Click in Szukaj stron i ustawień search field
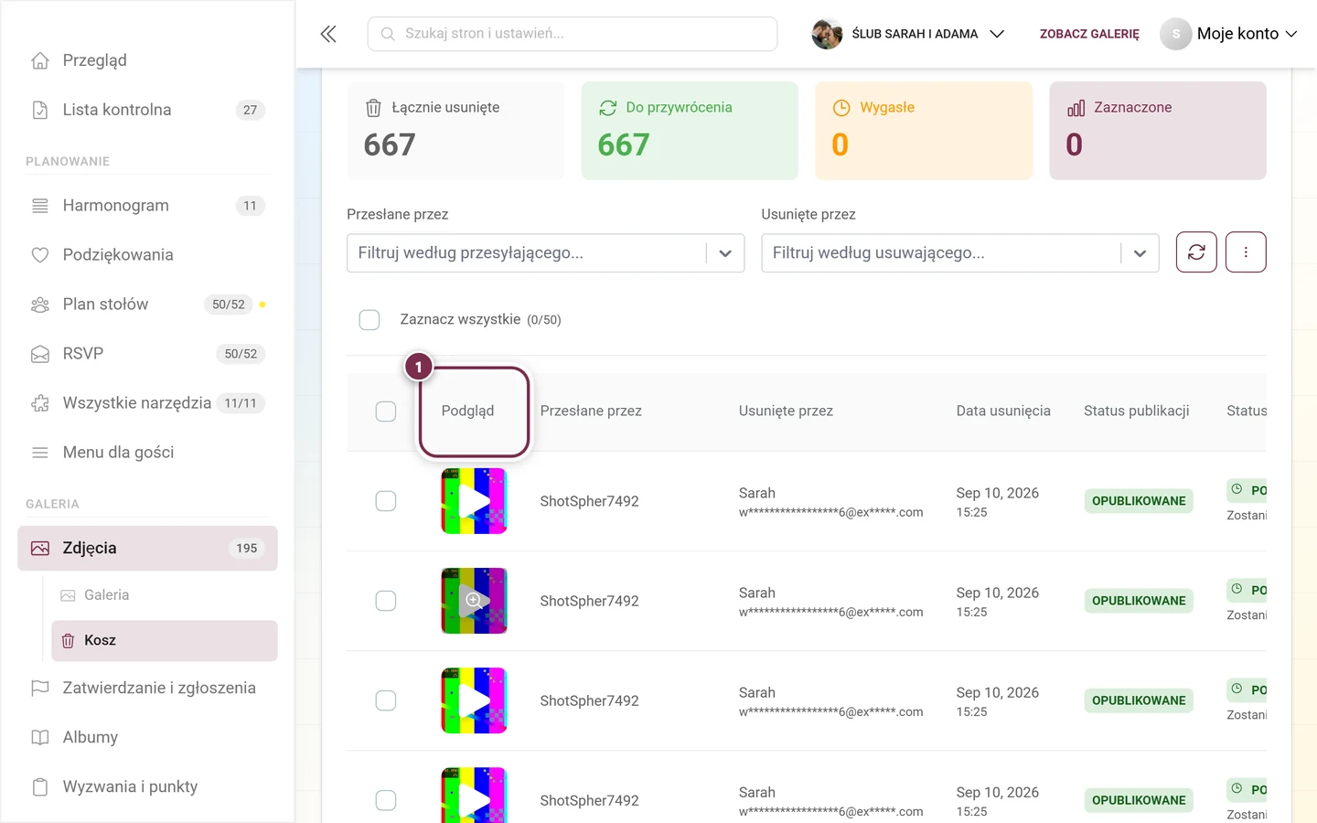Screen dimensions: 1317x823 point(573,34)
